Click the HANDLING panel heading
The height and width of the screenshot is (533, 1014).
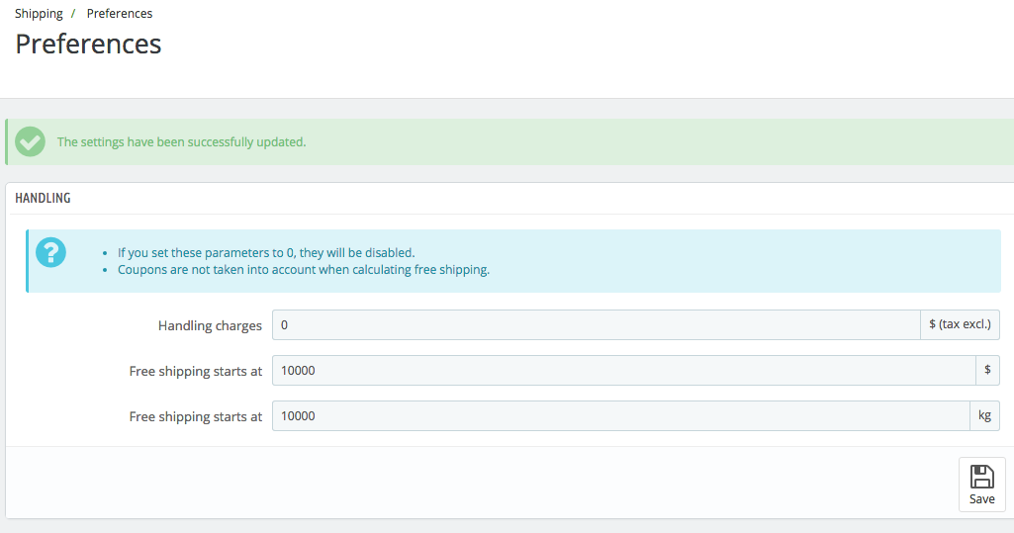[x=43, y=199]
